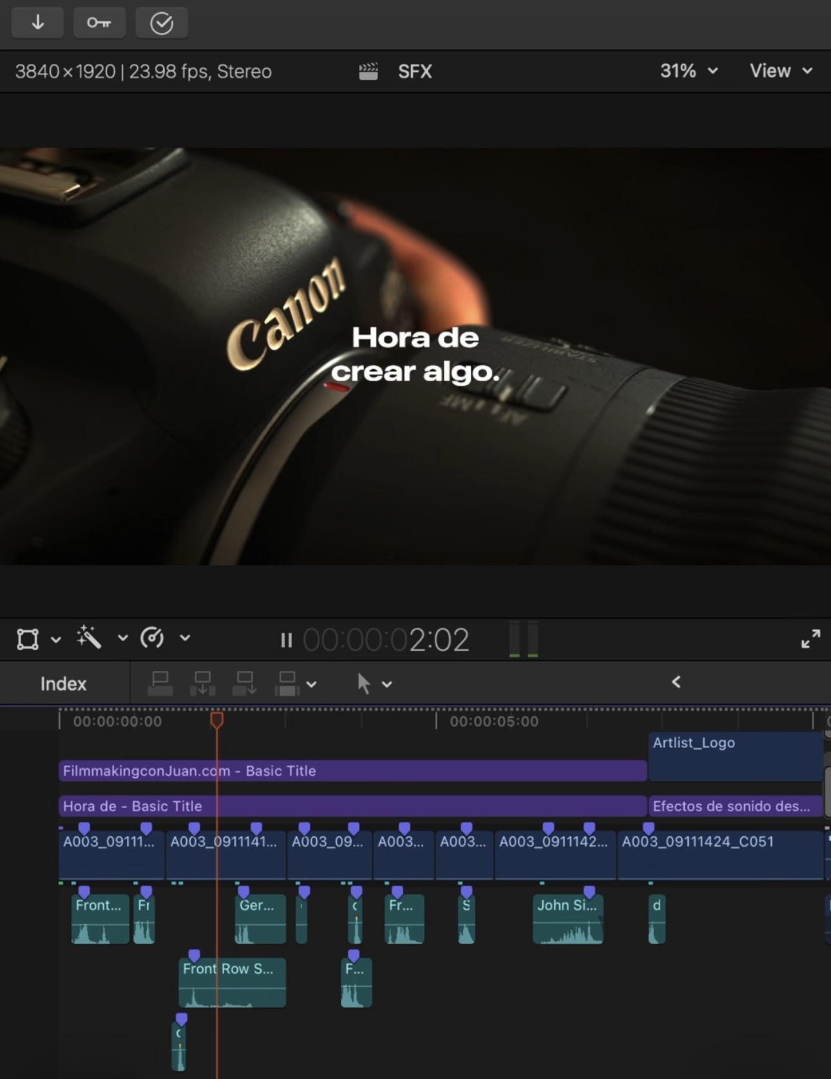Viewport: 831px width, 1079px height.
Task: Click the background tasks checkmark icon
Action: (x=161, y=23)
